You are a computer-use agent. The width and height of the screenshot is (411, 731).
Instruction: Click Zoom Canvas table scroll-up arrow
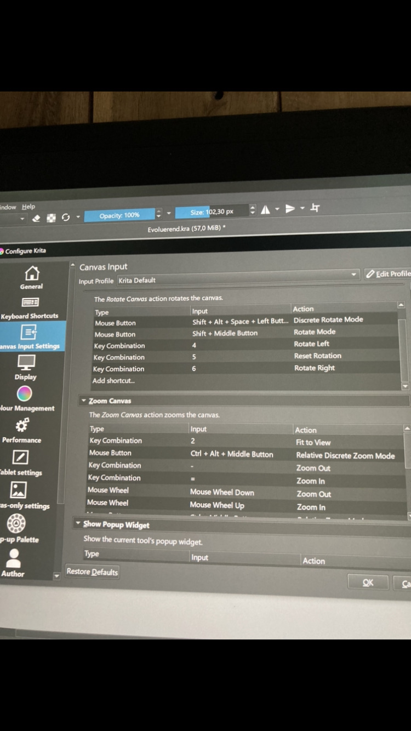407,428
